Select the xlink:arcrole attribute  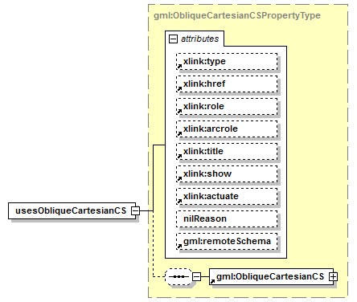pos(227,129)
